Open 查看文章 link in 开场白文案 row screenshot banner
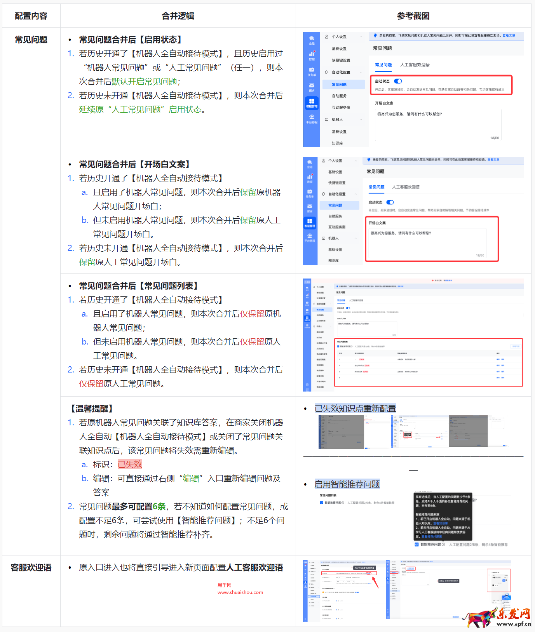Viewport: 535px width, 632px height. coord(493,160)
